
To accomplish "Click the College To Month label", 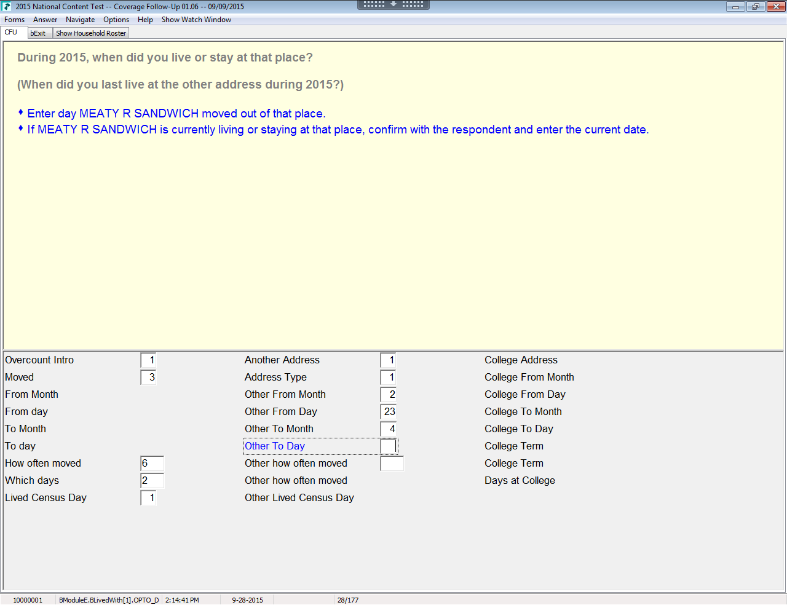I will tap(523, 412).
